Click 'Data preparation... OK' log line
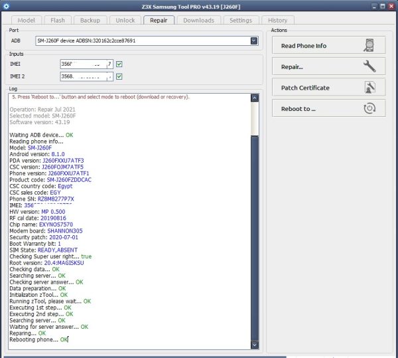 point(38,289)
